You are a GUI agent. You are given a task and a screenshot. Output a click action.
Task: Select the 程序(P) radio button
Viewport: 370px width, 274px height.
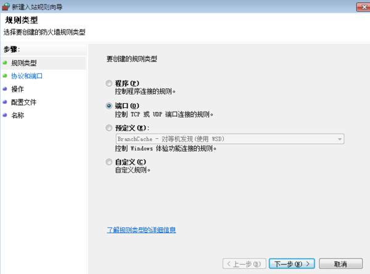click(109, 83)
